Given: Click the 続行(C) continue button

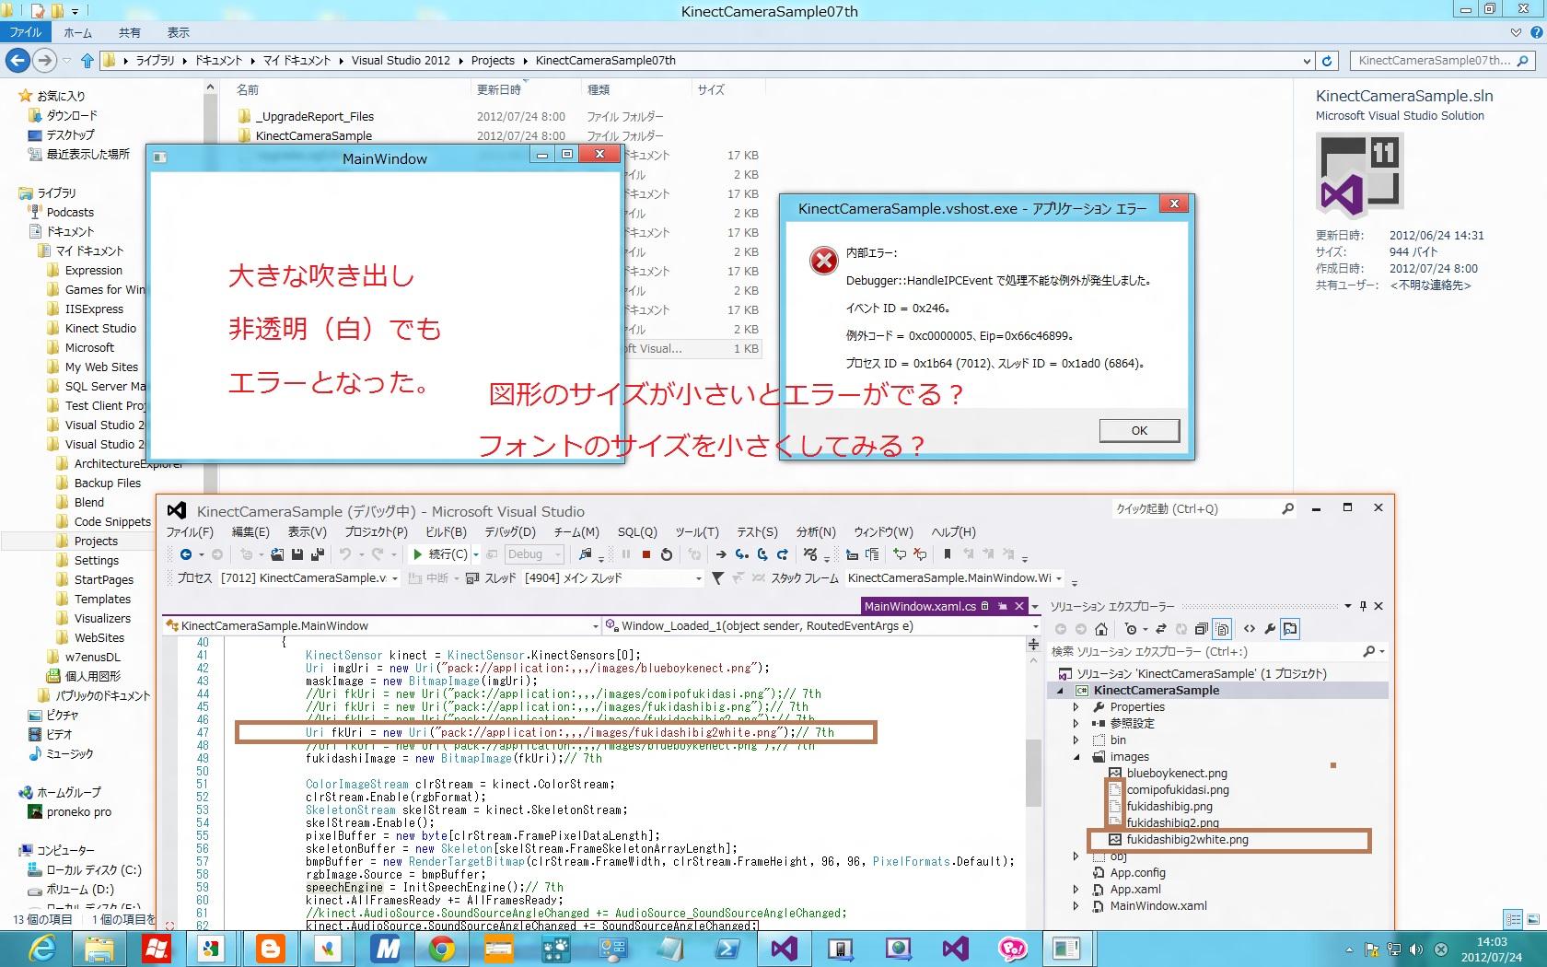Looking at the screenshot, I should pos(440,554).
